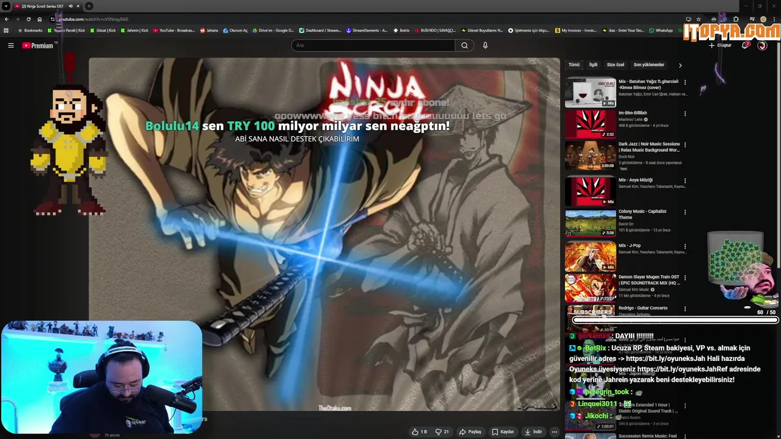
Task: Open options for Kimse Bilmez cover video
Action: [685, 82]
